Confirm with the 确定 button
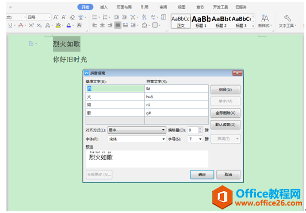Screen dimensions: 306x213 click(x=202, y=175)
